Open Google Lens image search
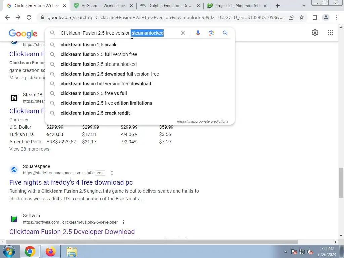Image resolution: width=344 pixels, height=258 pixels. (x=211, y=33)
